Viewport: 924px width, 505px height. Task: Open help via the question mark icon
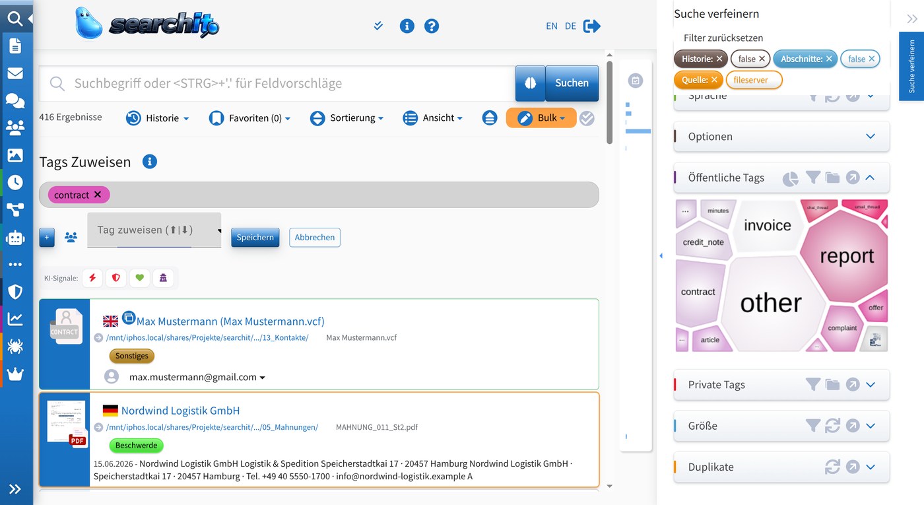tap(432, 26)
